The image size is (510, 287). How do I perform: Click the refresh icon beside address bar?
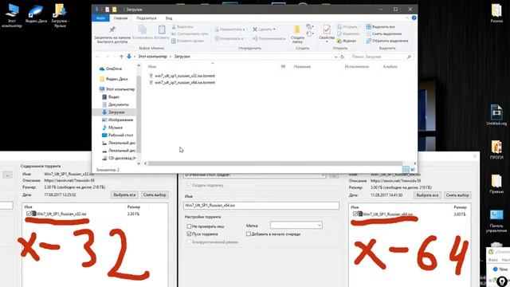pos(342,57)
